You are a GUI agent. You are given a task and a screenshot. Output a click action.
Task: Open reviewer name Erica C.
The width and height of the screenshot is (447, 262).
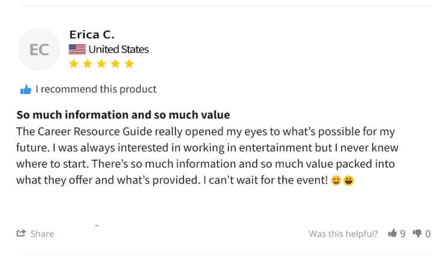coord(92,35)
